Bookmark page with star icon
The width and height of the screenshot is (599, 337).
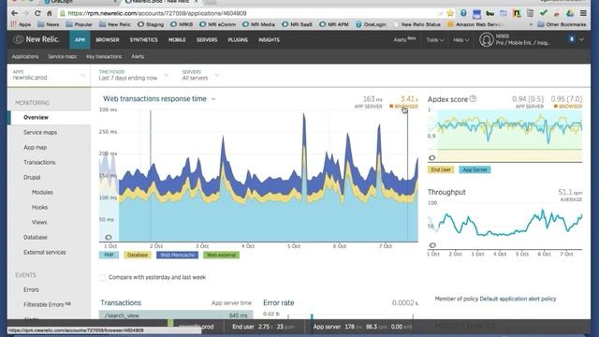pos(450,13)
